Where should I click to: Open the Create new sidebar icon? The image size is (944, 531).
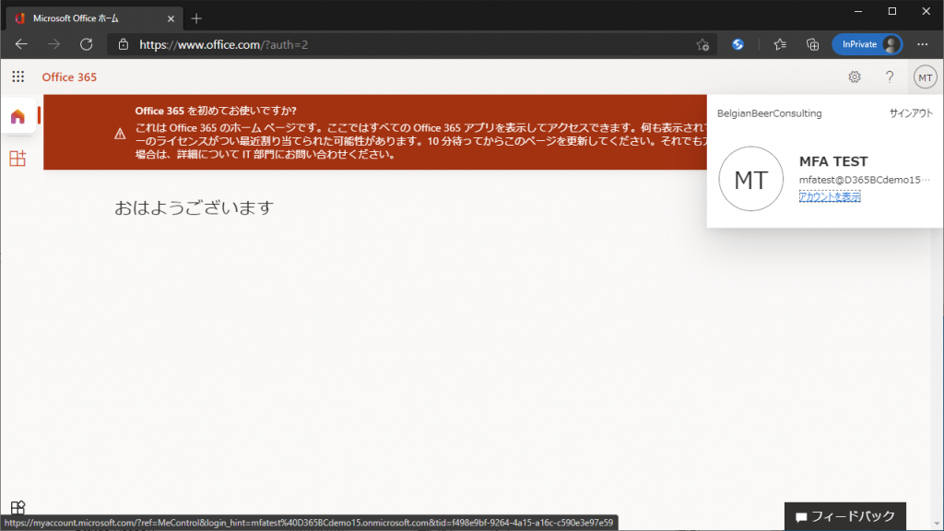pos(18,159)
